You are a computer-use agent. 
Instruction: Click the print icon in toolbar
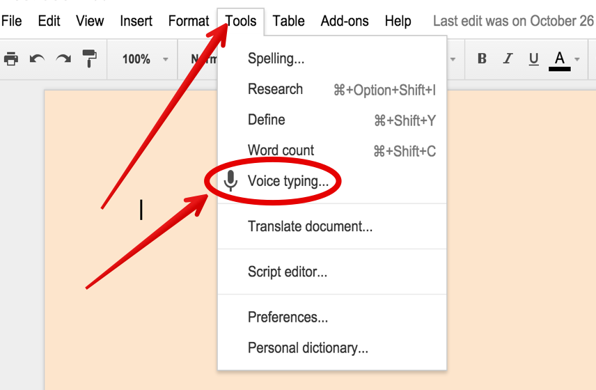point(11,59)
